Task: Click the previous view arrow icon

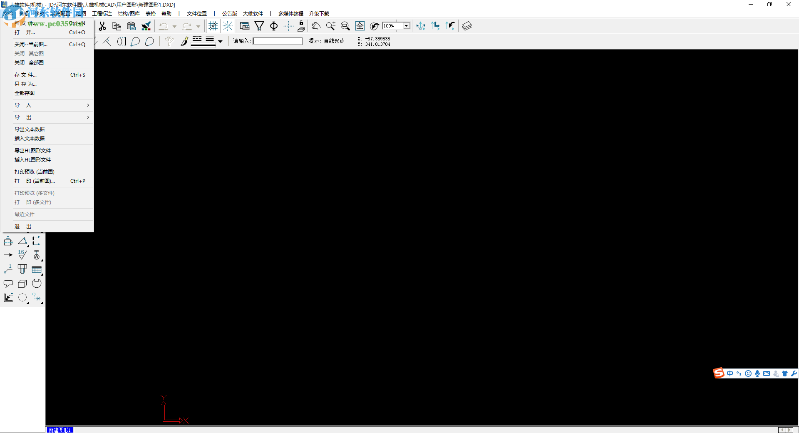Action: click(375, 26)
